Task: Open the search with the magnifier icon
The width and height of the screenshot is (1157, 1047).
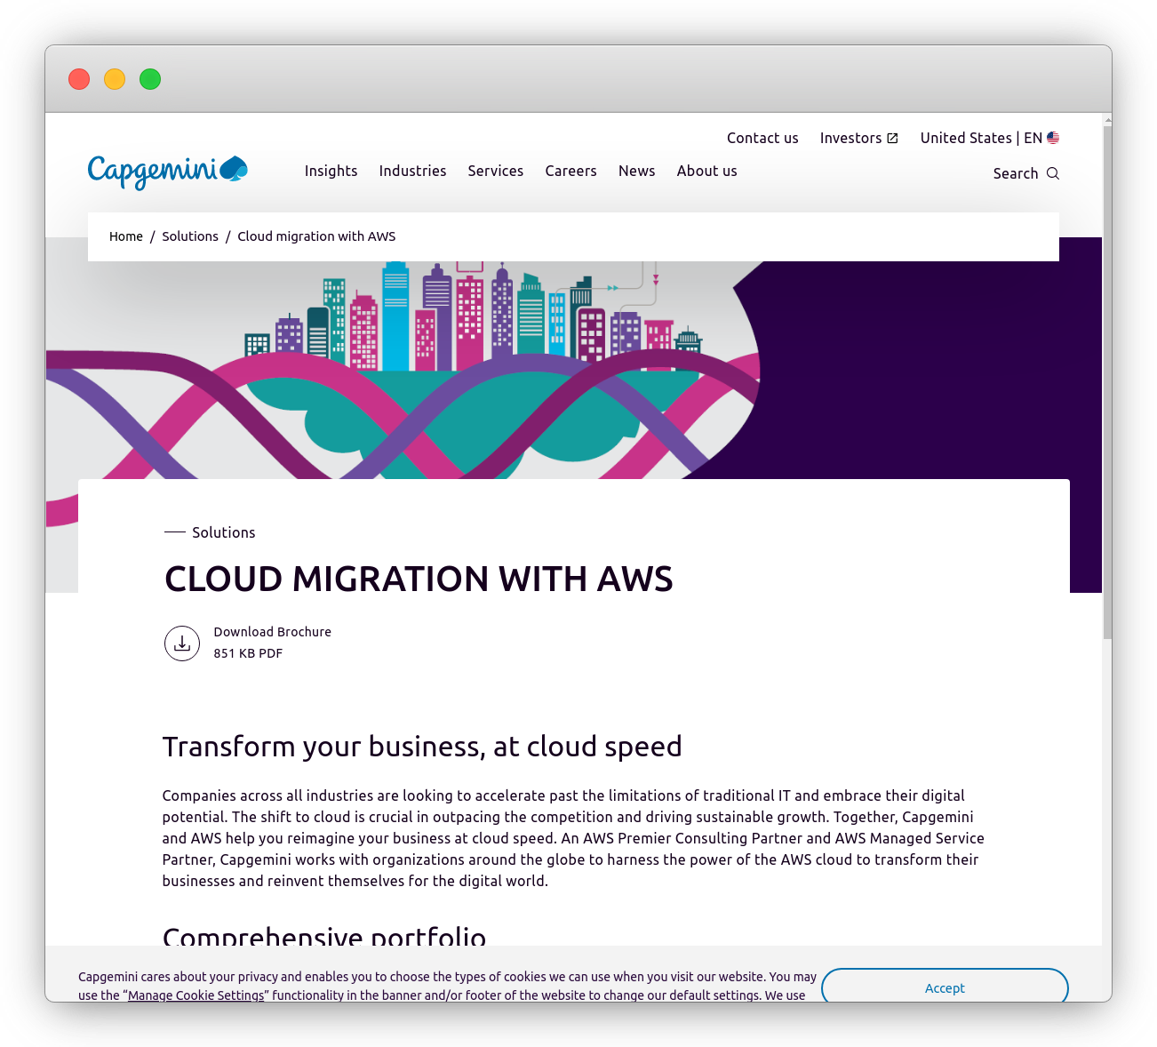Action: pyautogui.click(x=1054, y=173)
